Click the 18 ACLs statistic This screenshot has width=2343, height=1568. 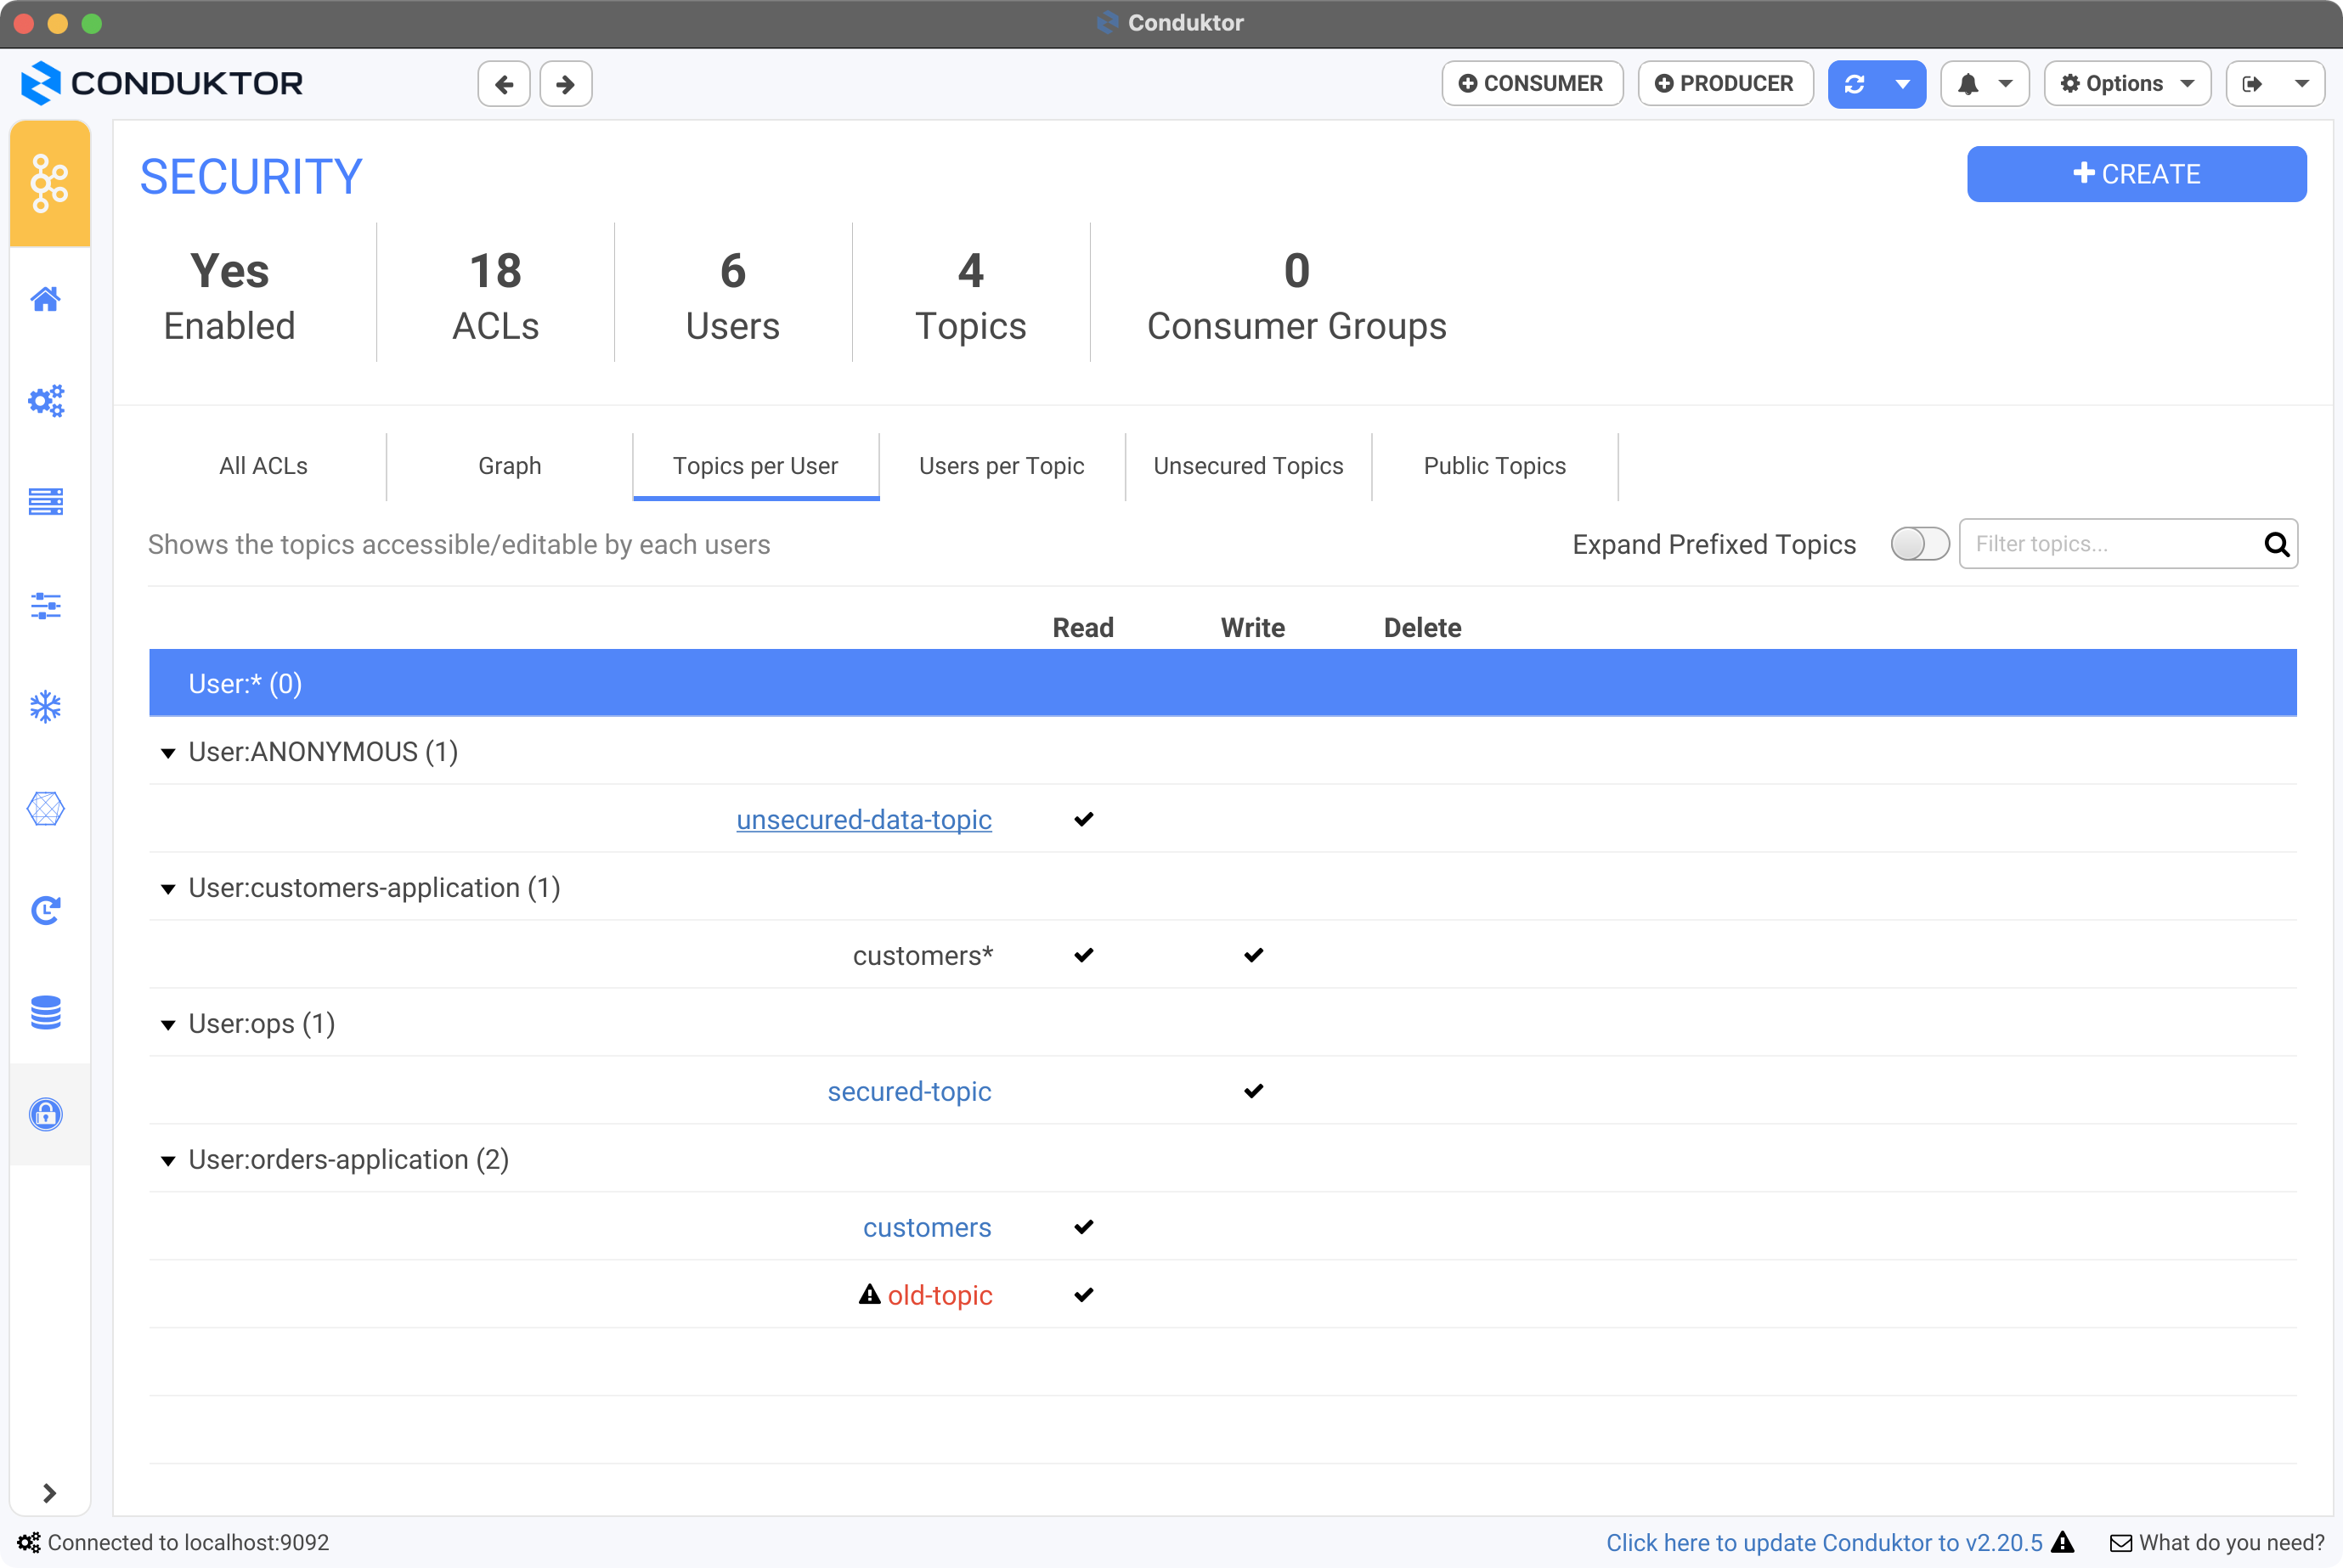(495, 296)
